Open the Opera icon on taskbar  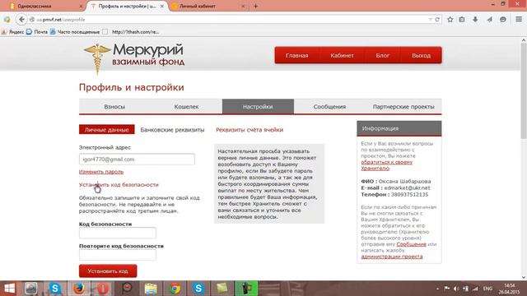103,289
